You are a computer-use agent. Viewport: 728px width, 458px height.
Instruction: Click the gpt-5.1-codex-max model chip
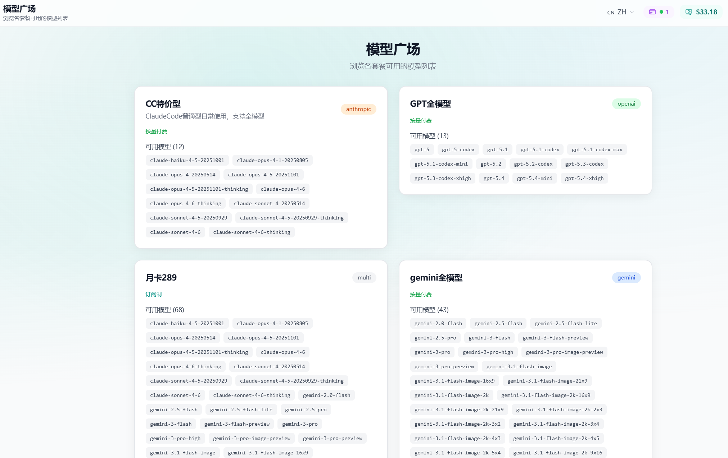pos(597,149)
